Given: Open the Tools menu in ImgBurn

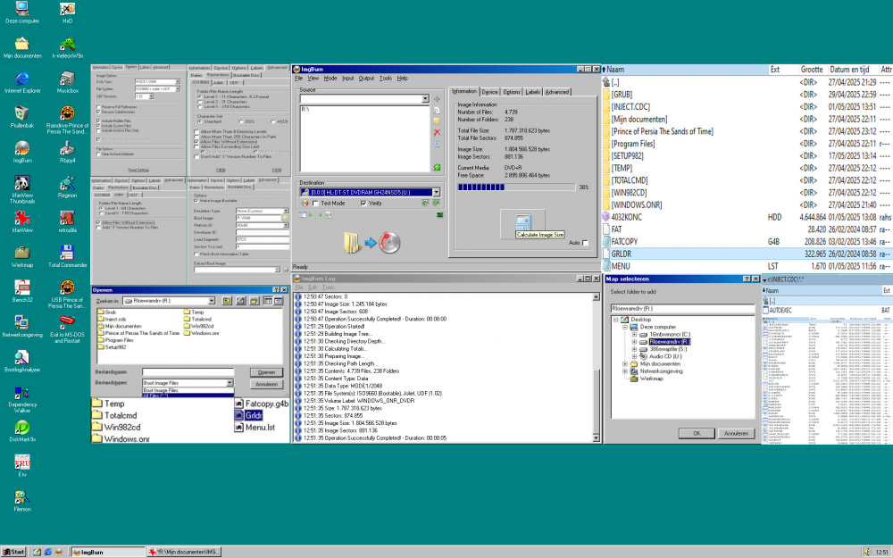Looking at the screenshot, I should [x=385, y=79].
